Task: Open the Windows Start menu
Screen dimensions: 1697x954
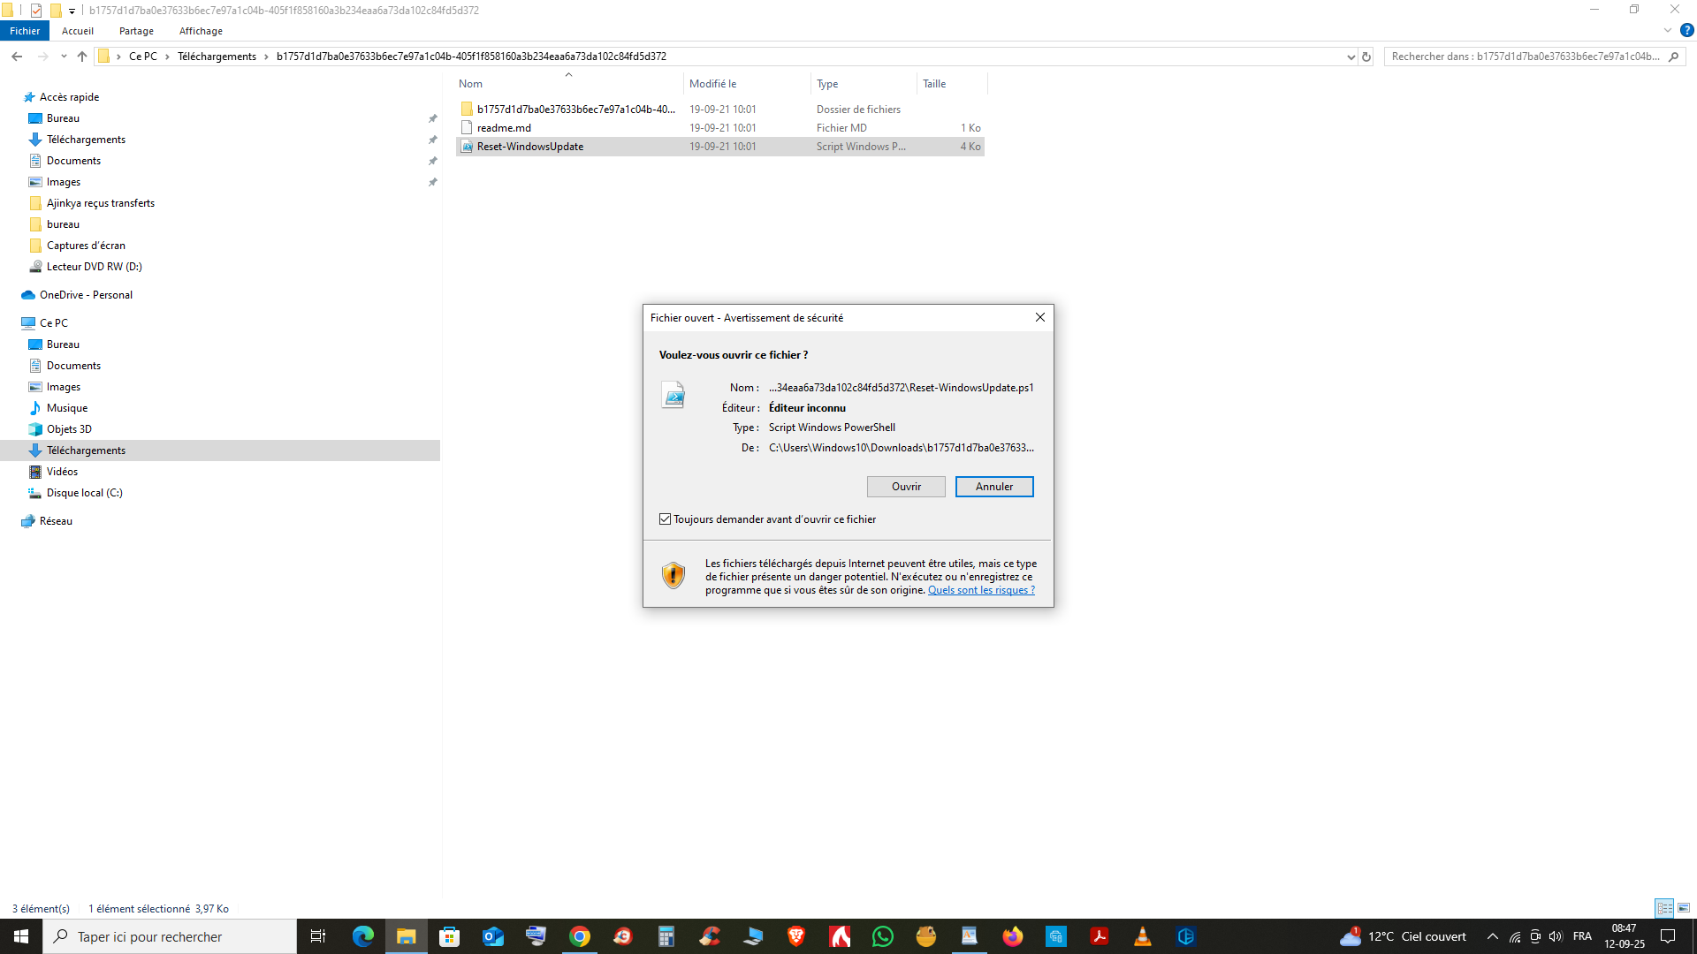Action: (21, 936)
